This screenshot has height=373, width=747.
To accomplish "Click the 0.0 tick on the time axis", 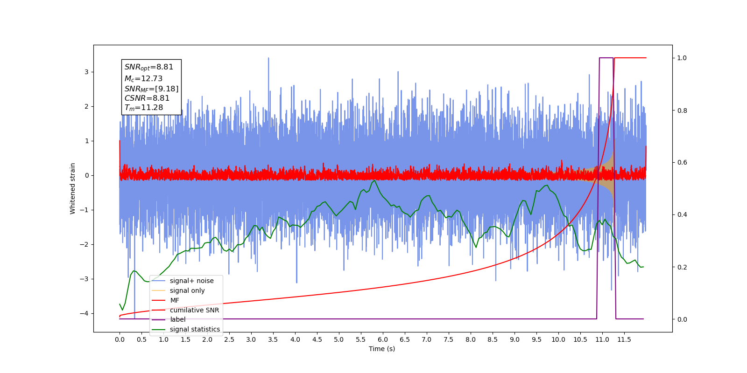I will 120,339.
